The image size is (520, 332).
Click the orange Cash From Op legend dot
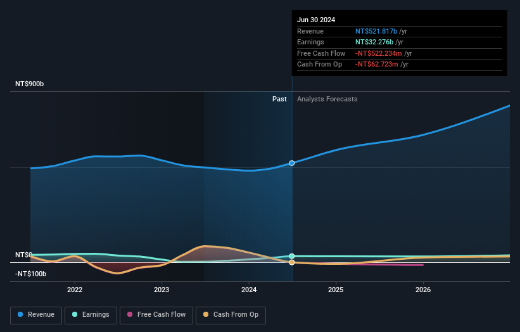coord(206,314)
